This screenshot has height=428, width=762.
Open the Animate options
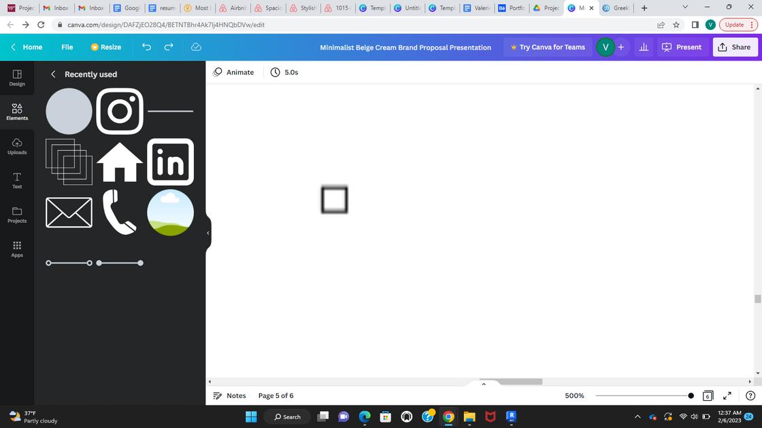click(x=234, y=72)
